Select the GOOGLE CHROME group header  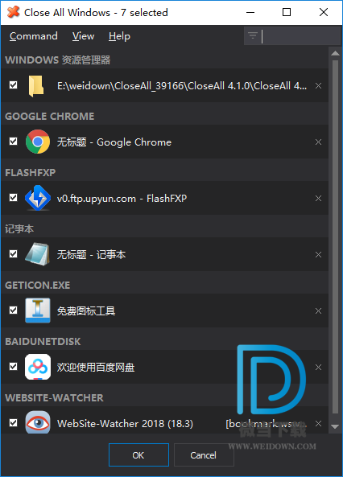coord(50,116)
